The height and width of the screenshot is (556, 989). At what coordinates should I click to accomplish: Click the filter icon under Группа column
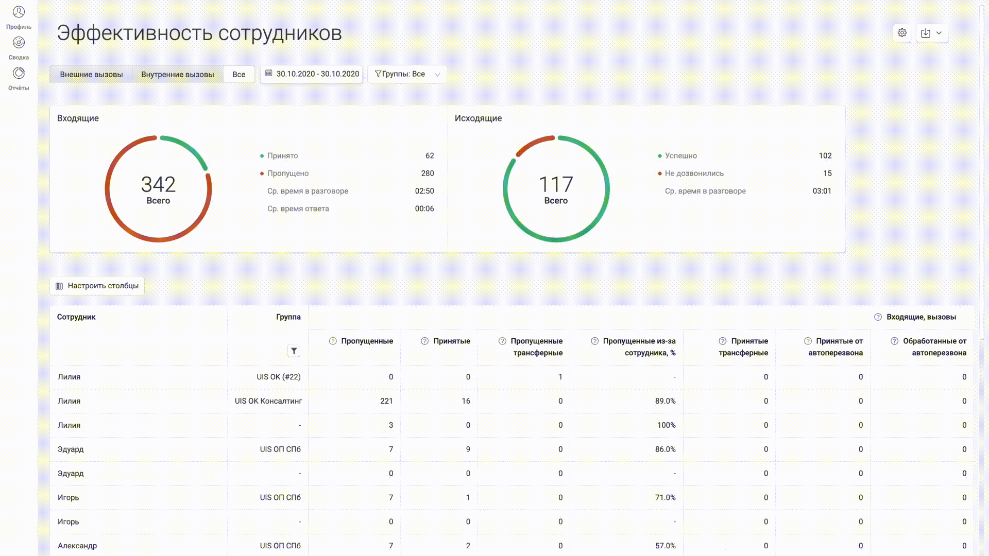pos(294,351)
